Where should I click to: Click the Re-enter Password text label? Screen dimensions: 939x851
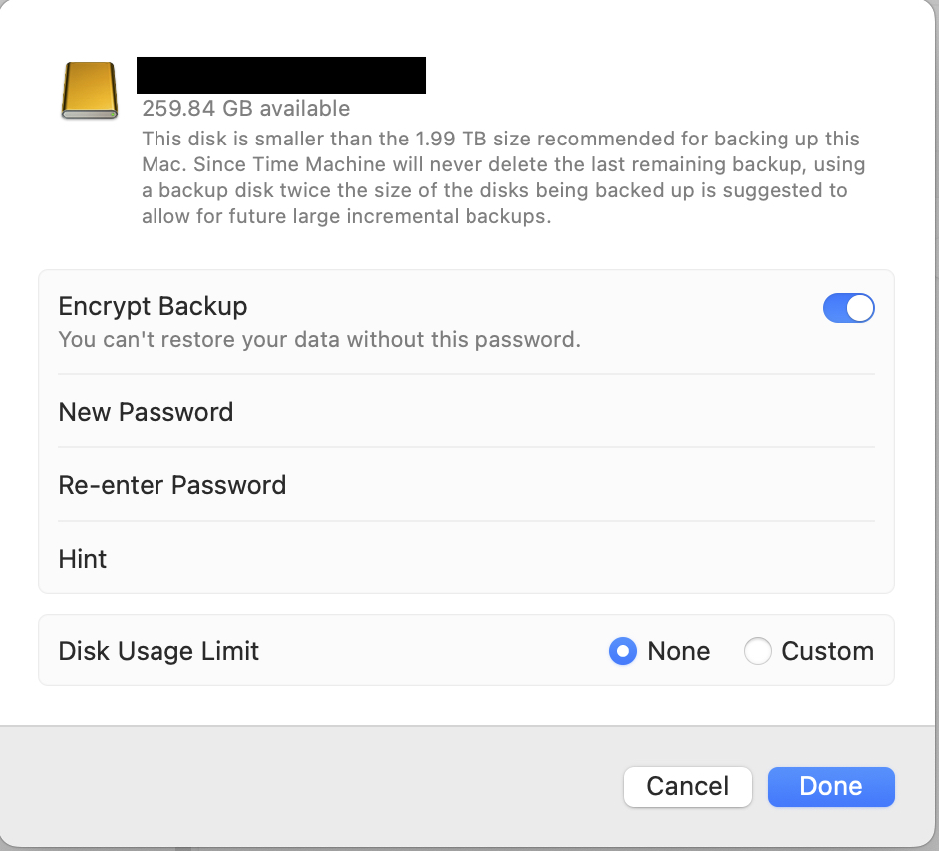[x=171, y=484]
